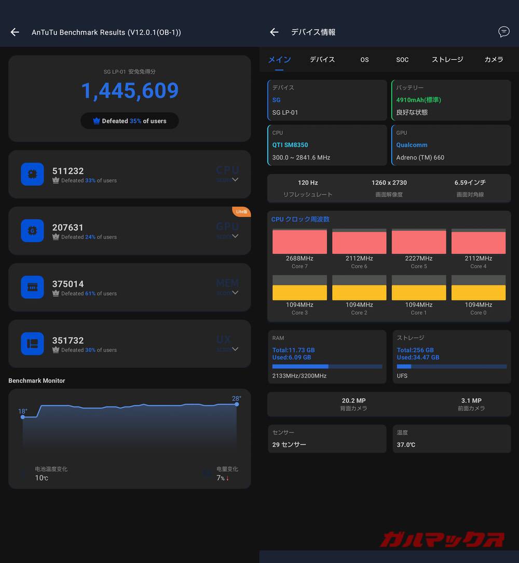Go back from デバイス情報 screen
The image size is (519, 563).
click(x=274, y=32)
